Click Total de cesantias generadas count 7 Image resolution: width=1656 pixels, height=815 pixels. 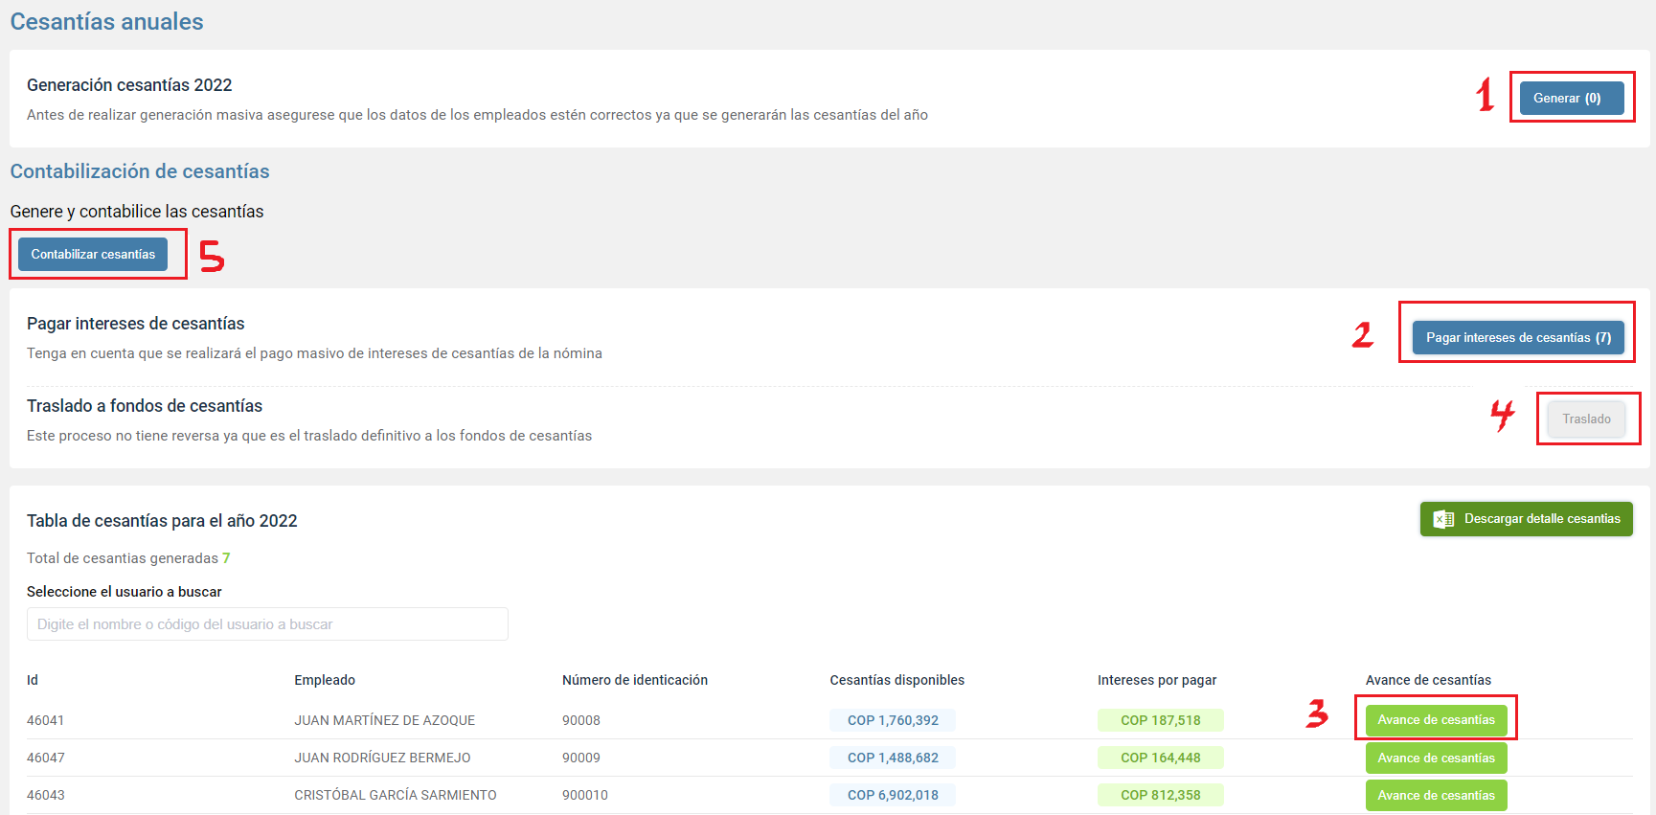coord(226,558)
